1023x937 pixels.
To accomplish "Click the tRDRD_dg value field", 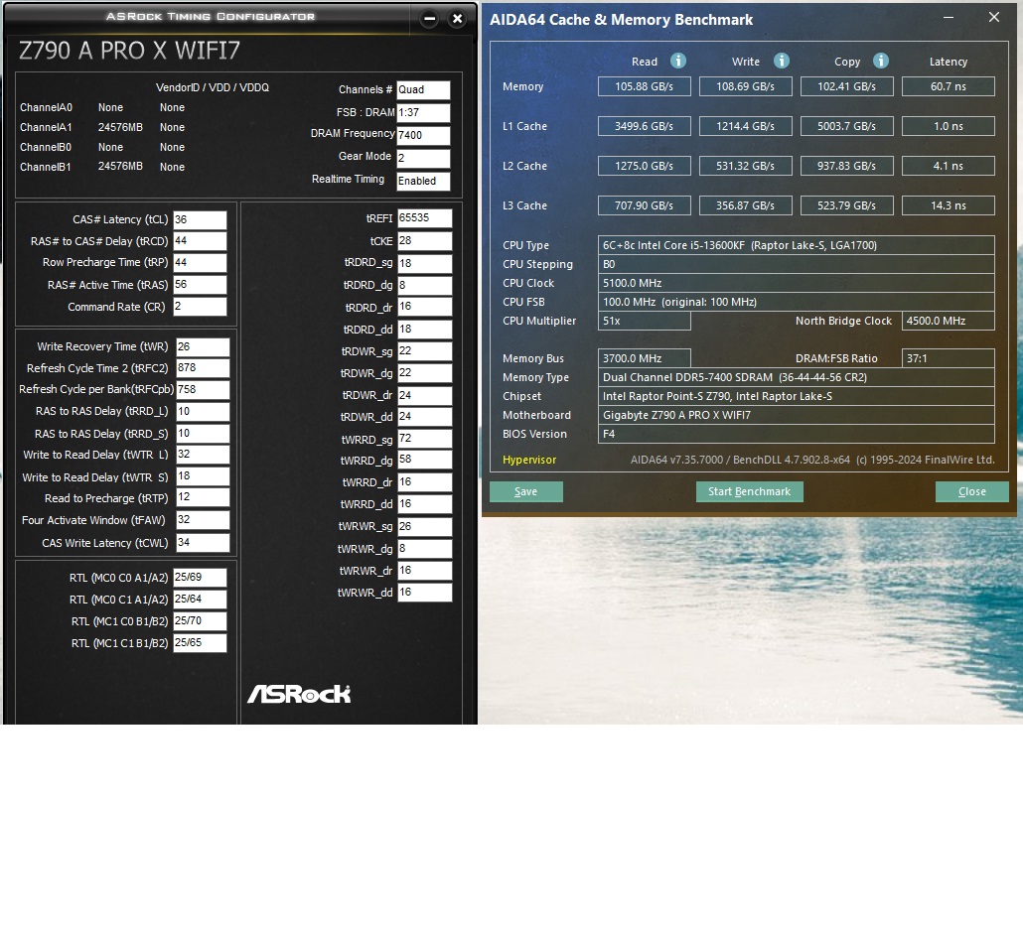I will point(425,286).
